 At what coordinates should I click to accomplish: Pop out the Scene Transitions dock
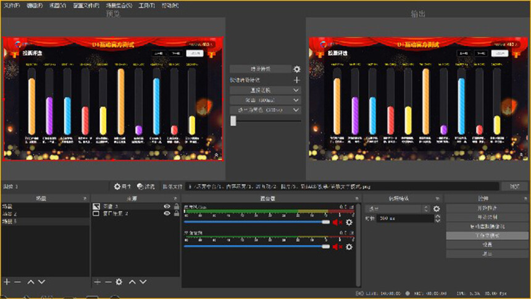[x=438, y=199]
